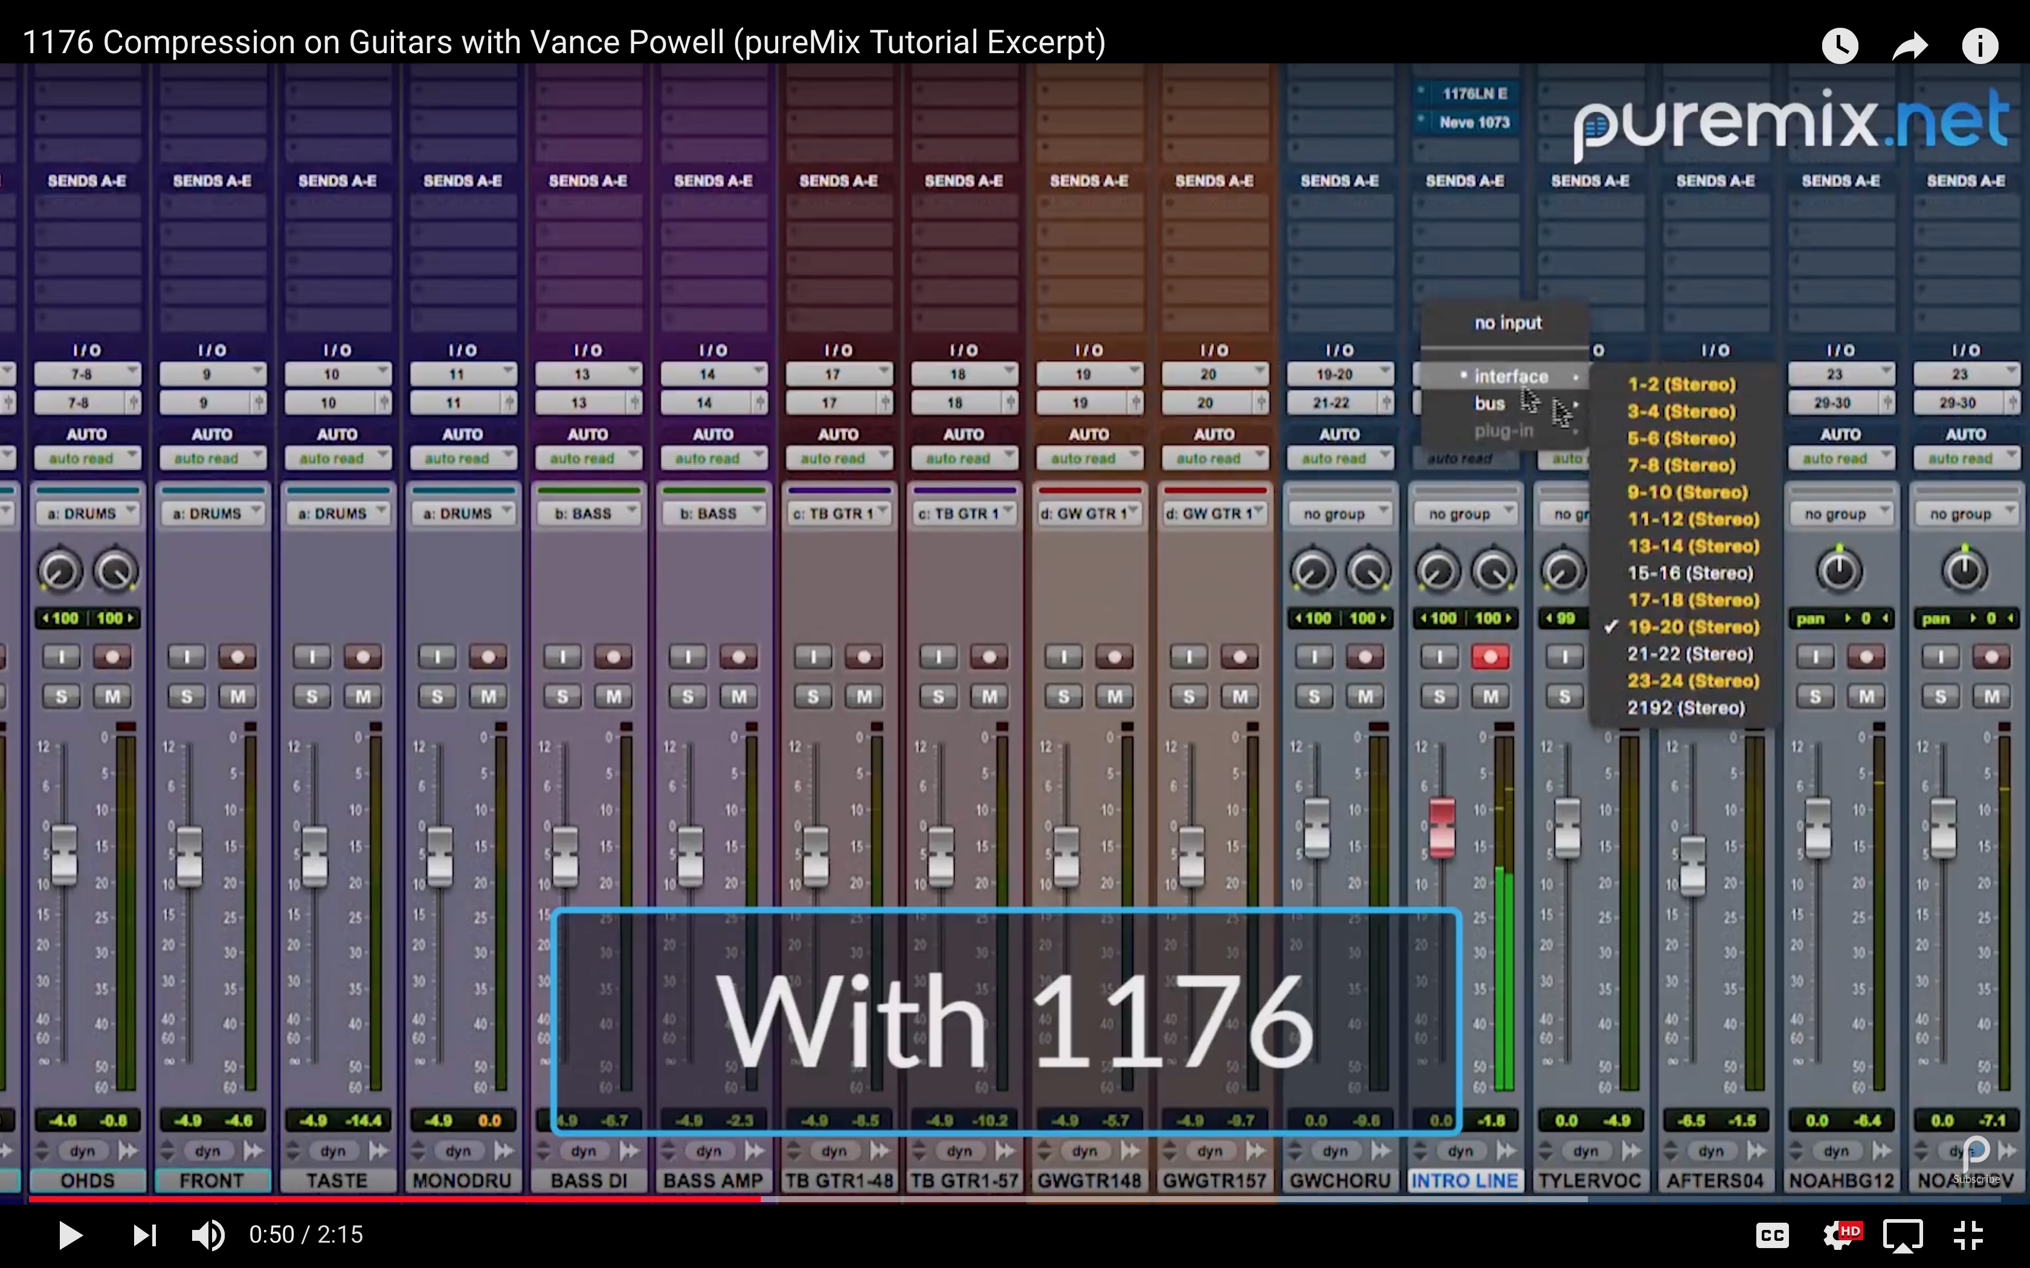Open Watch Later clock icon
The height and width of the screenshot is (1268, 2030).
click(1840, 45)
